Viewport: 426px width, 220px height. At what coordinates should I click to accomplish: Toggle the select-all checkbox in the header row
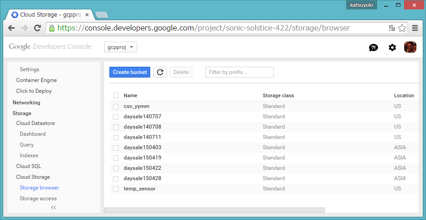pos(116,95)
